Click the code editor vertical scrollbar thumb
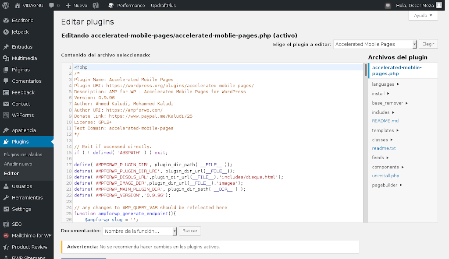Image resolution: width=449 pixels, height=259 pixels. pos(366,70)
